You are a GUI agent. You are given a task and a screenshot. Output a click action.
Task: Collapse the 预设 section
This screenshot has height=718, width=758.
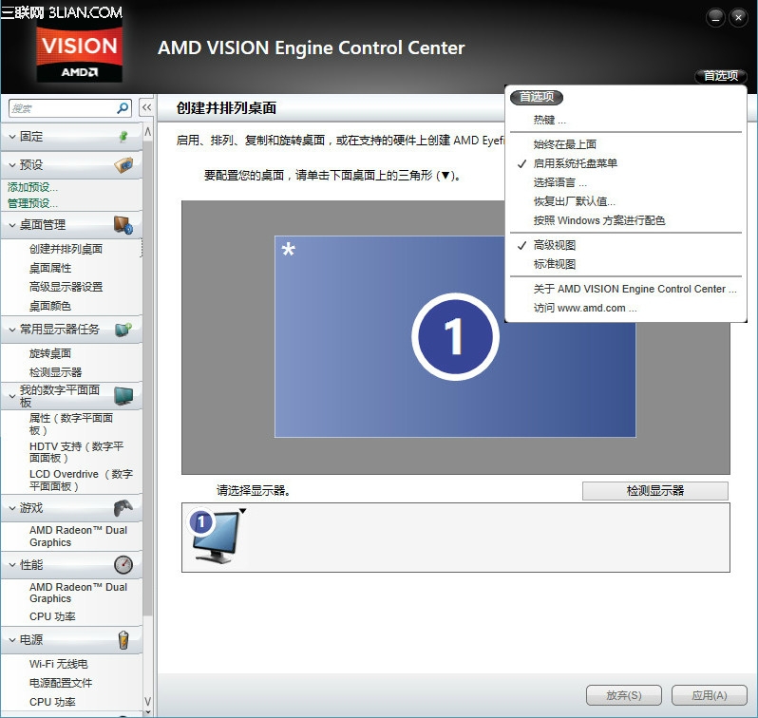(12, 165)
